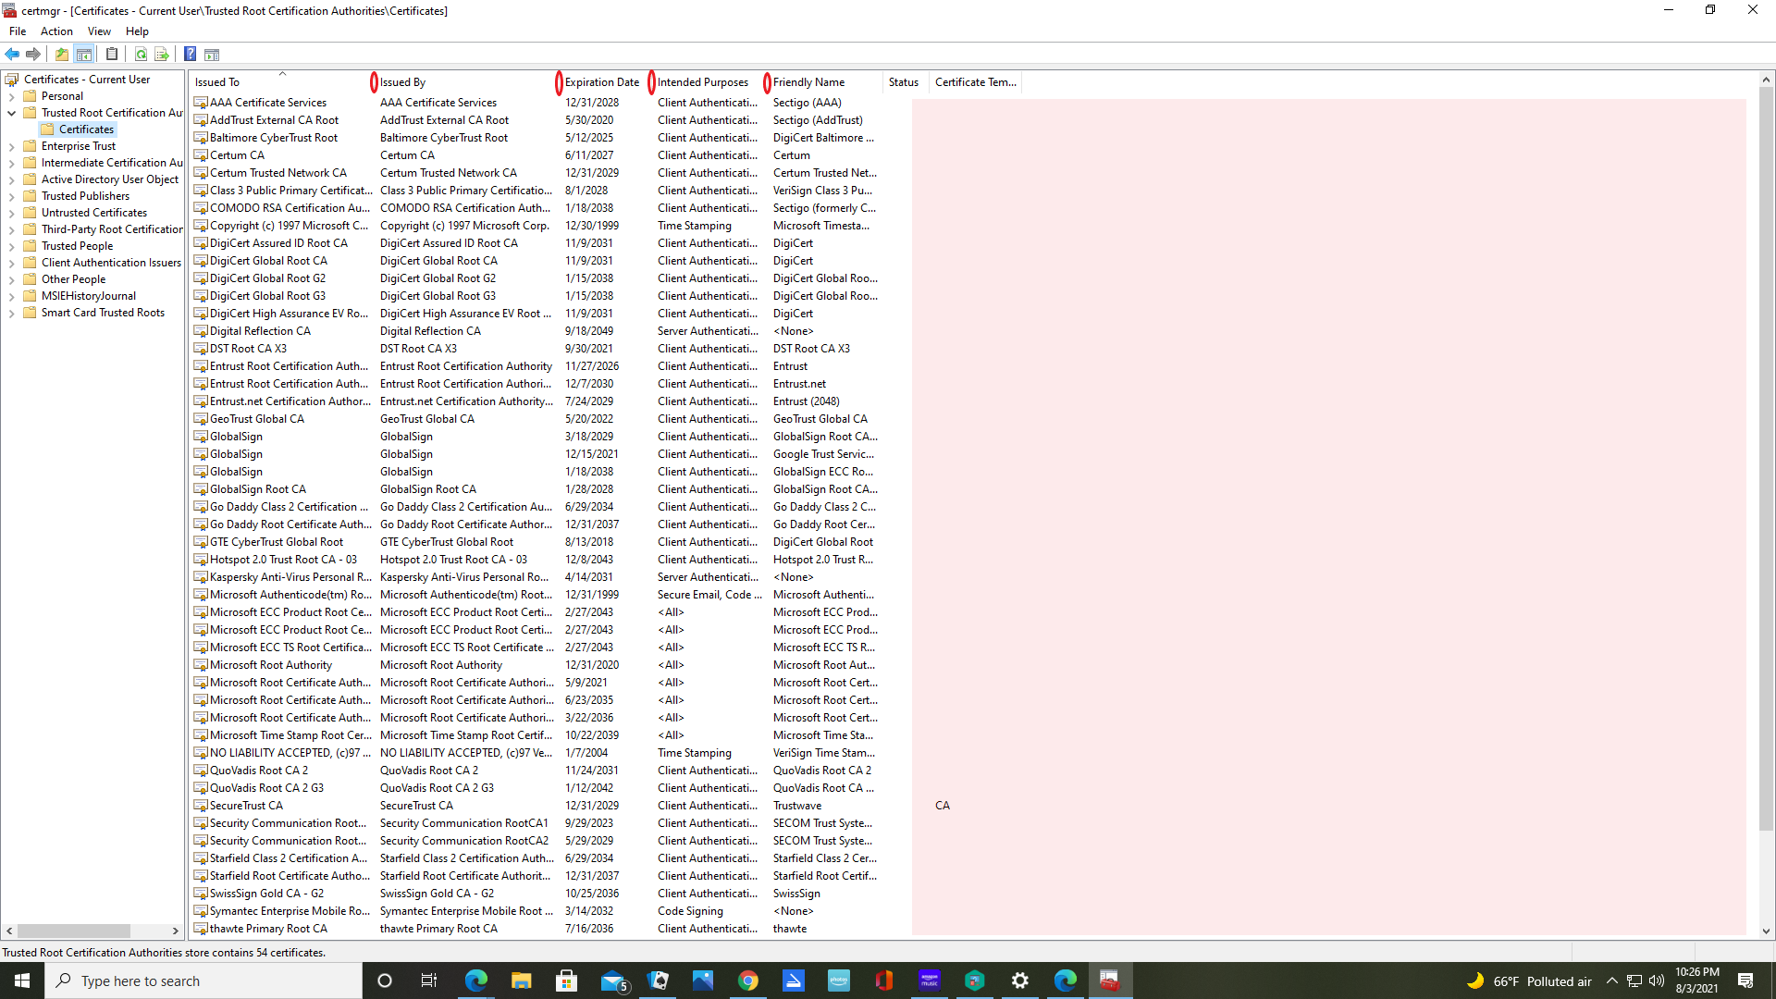
Task: Open Photos app from taskbar
Action: [703, 980]
